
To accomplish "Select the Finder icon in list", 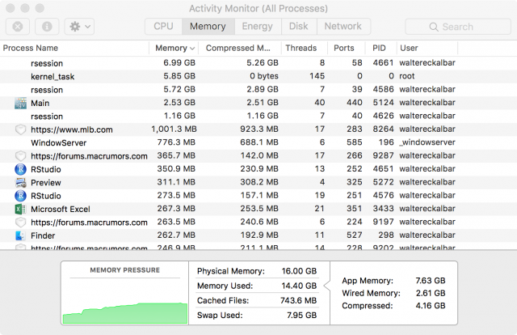I will tap(20, 235).
